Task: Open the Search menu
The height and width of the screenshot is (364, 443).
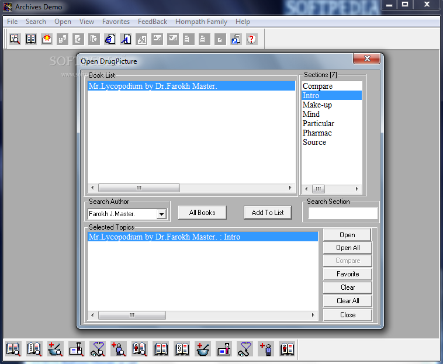Action: (36, 22)
